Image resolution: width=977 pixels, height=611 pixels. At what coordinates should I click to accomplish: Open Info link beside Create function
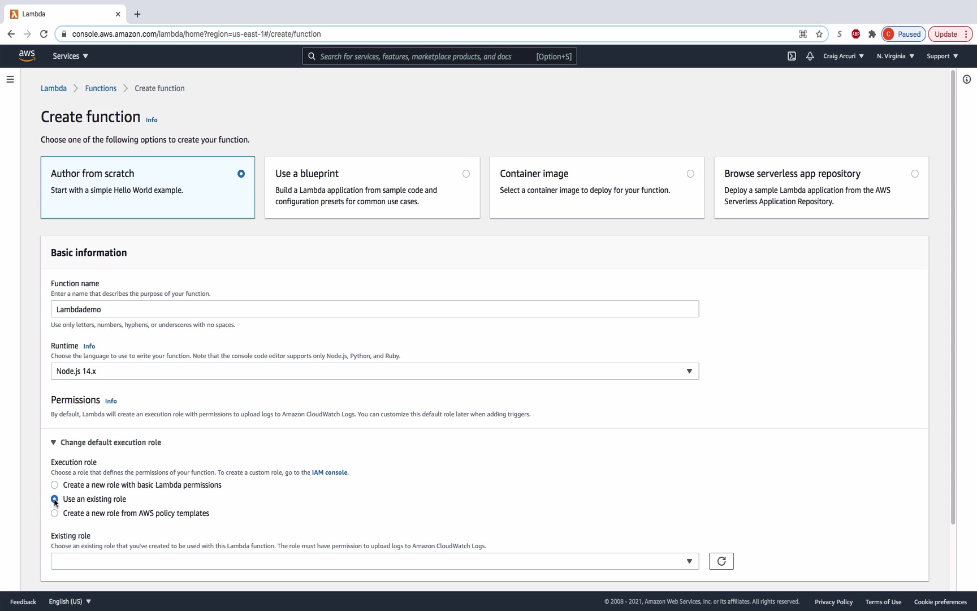152,120
